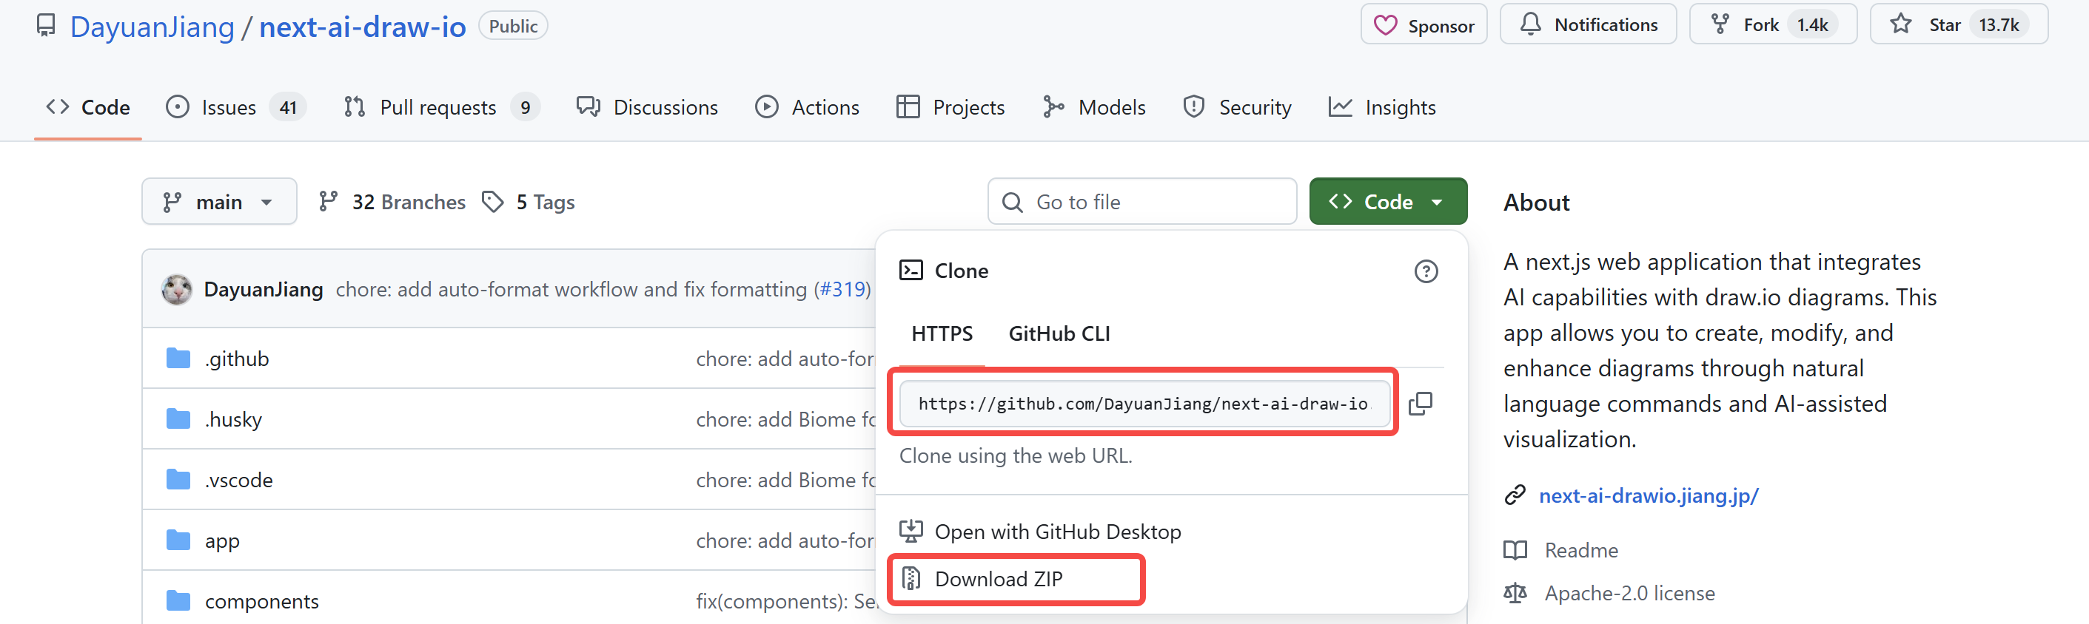This screenshot has width=2089, height=624.
Task: Open the .github folder
Action: click(237, 359)
